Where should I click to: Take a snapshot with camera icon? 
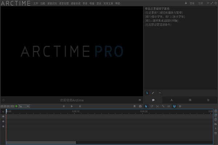(140, 106)
